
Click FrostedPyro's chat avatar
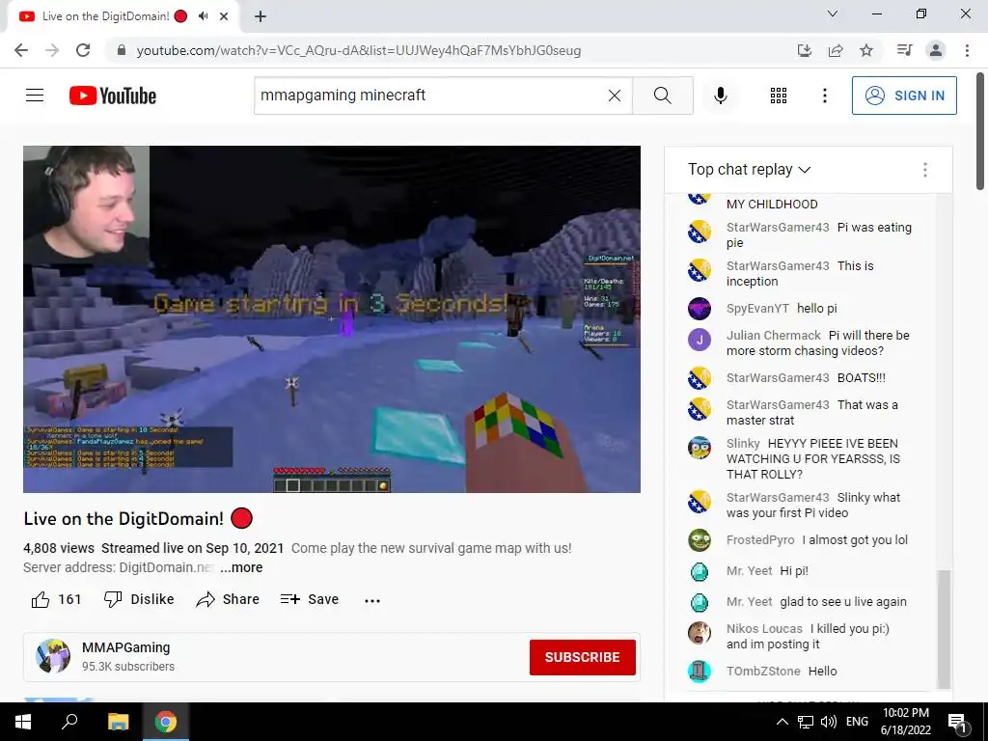click(x=700, y=540)
